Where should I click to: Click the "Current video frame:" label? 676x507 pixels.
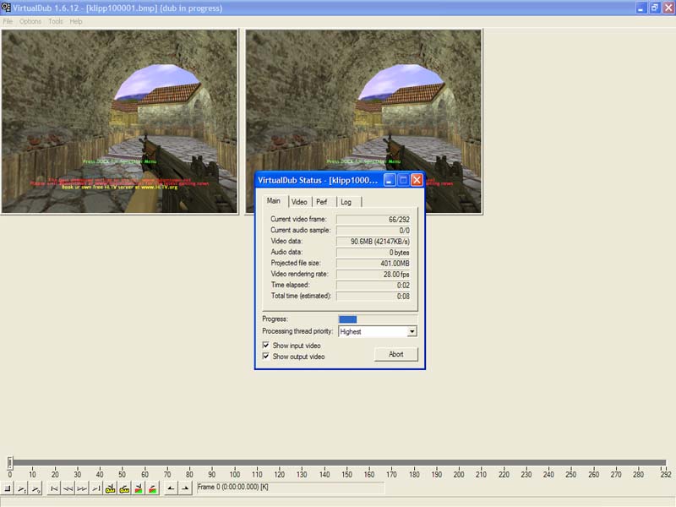click(298, 219)
